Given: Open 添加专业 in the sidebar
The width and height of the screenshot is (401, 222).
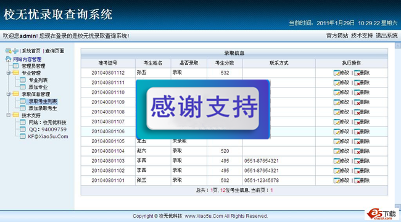Looking at the screenshot, I should click(x=38, y=87).
